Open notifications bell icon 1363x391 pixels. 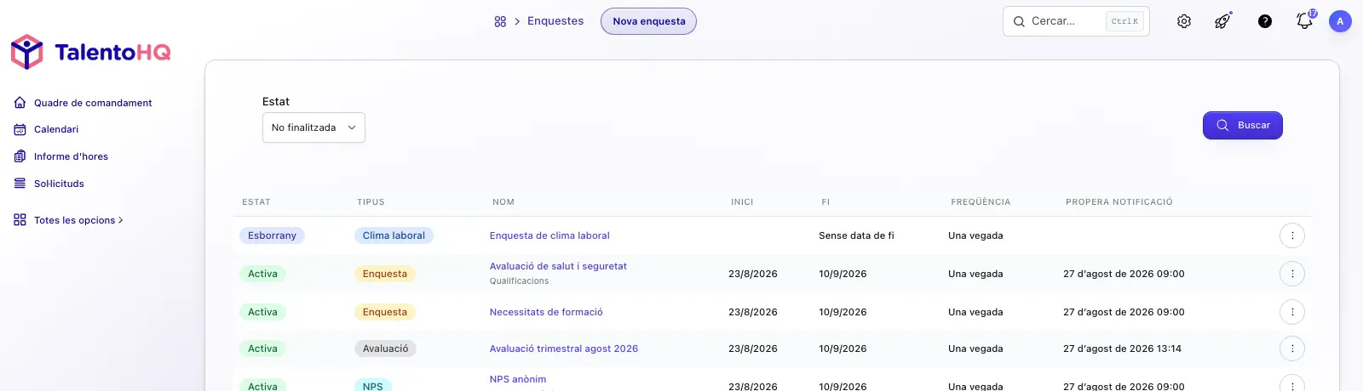[x=1304, y=21]
